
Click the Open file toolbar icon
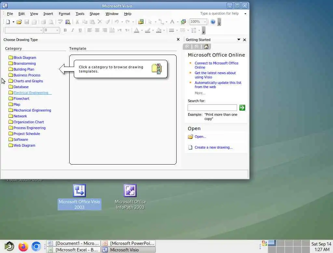coord(19,22)
